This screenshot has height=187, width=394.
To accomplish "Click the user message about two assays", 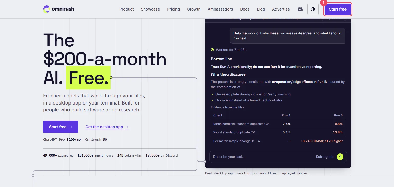I will point(287,36).
